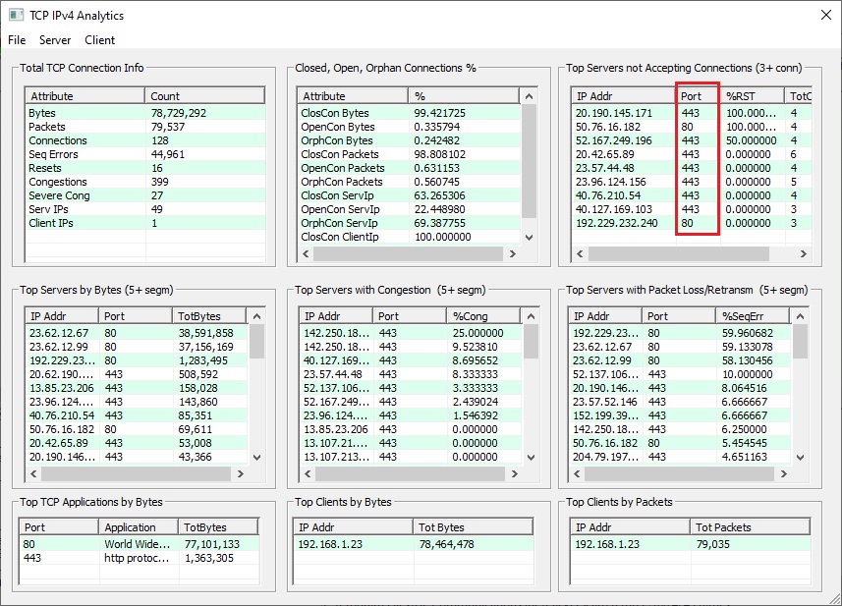Select the Seq Errors row label
The height and width of the screenshot is (606, 842).
click(53, 154)
